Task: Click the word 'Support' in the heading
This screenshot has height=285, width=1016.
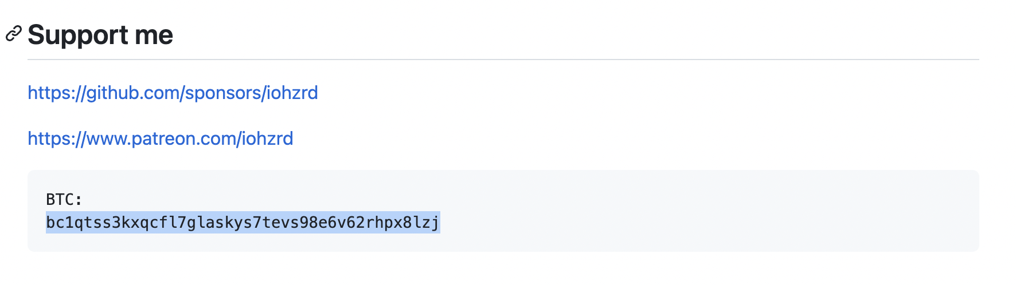Action: (78, 35)
